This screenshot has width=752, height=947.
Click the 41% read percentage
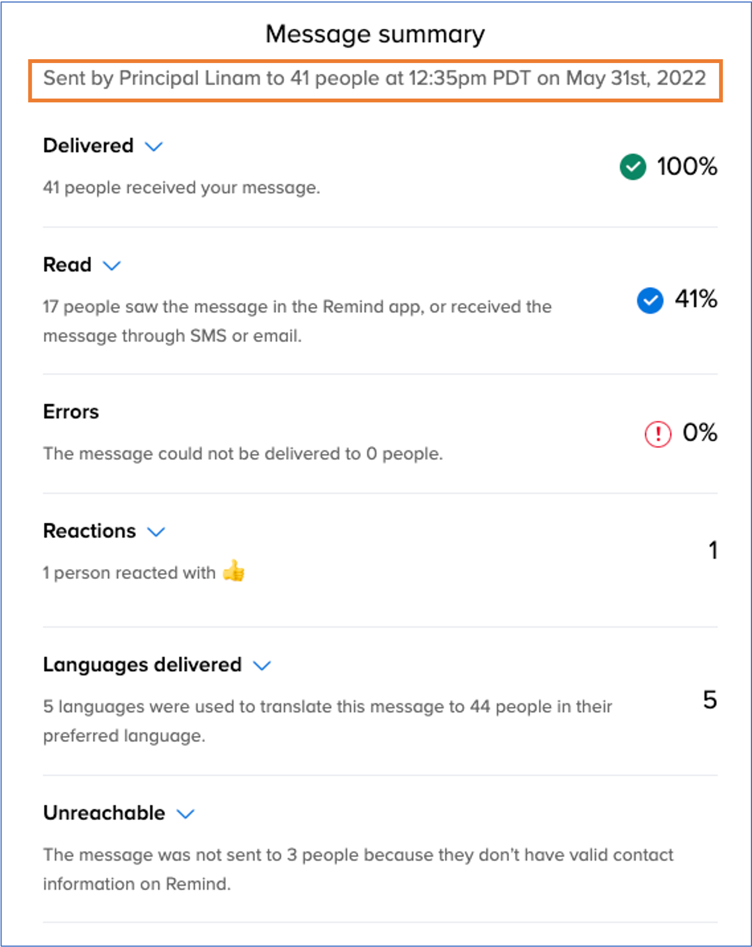pyautogui.click(x=696, y=299)
